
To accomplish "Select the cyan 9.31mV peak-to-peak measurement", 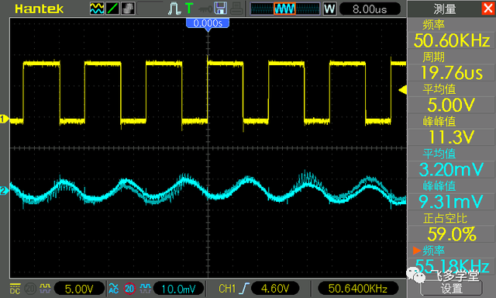I will coord(451,202).
